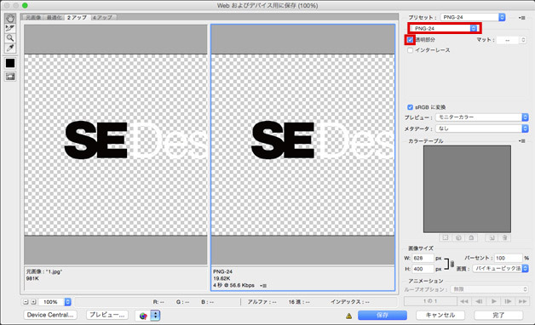Click the empty color table area
535x325 pixels.
click(467, 189)
